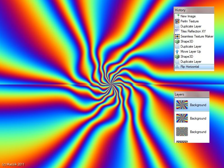Select the top Background layer thumbnail
This screenshot has width=224, height=168.
coord(182,105)
